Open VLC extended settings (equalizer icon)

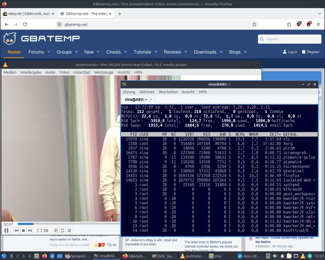click(46, 231)
